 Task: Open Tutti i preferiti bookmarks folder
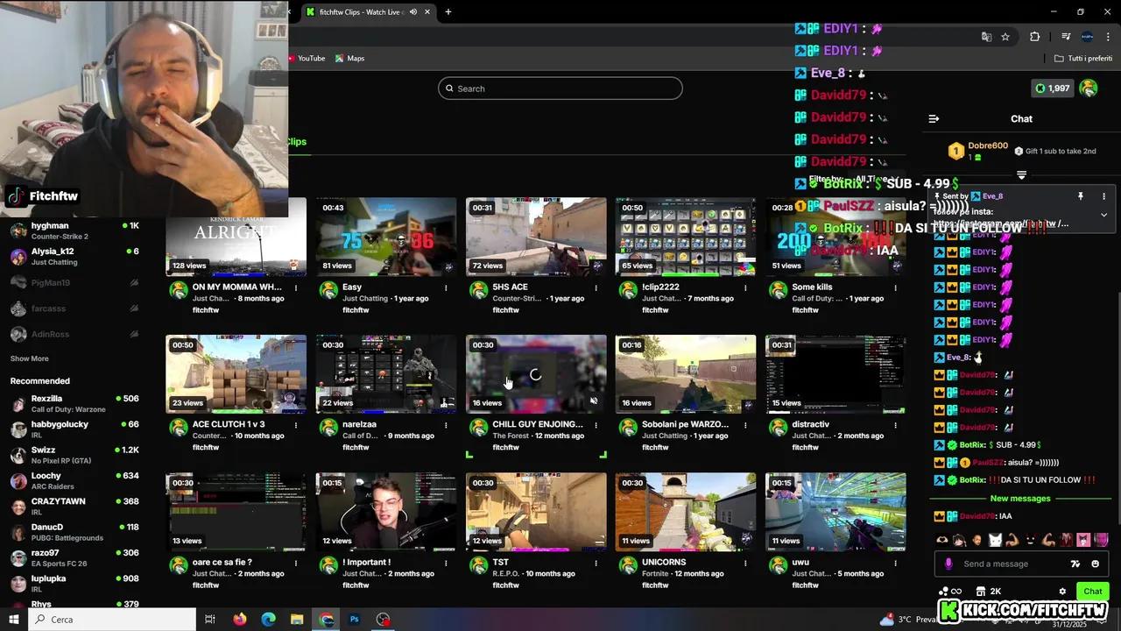1082,59
